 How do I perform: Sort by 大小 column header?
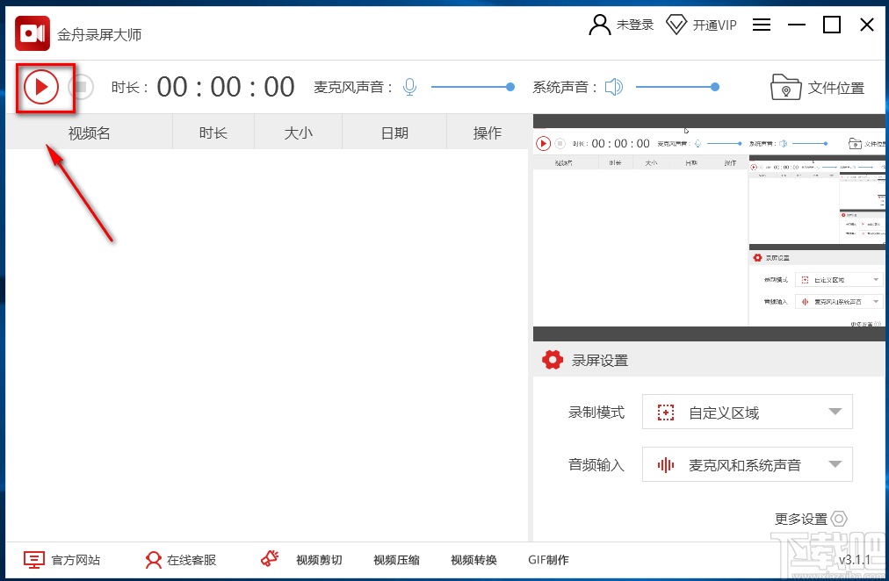(x=298, y=133)
